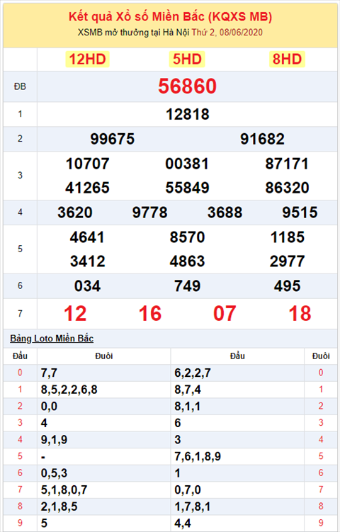This screenshot has height=532, width=340.
Task: Click sixth prize number 749
Action: [187, 286]
